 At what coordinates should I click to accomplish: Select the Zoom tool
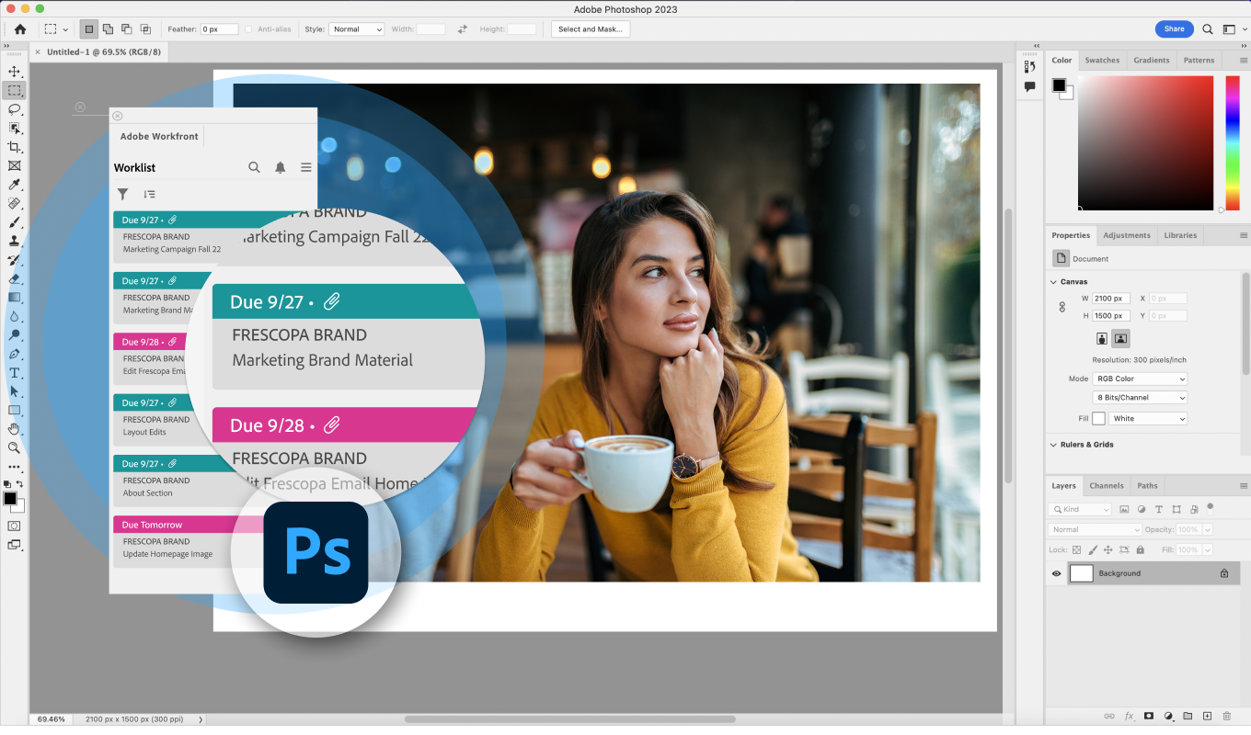pos(14,448)
